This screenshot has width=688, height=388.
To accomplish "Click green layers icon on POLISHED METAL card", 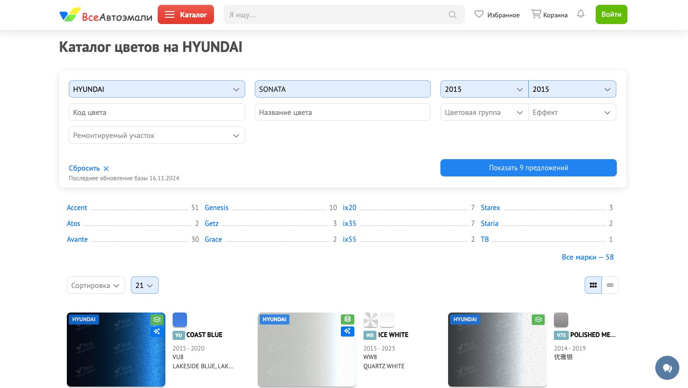I will point(538,319).
